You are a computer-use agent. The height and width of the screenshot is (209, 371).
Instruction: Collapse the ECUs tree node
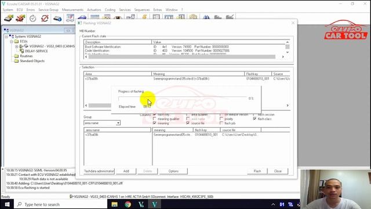pos(12,41)
